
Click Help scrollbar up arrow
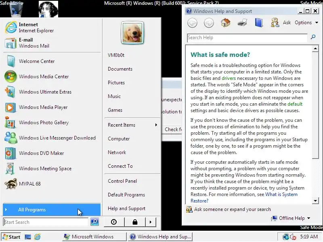[x=315, y=49]
